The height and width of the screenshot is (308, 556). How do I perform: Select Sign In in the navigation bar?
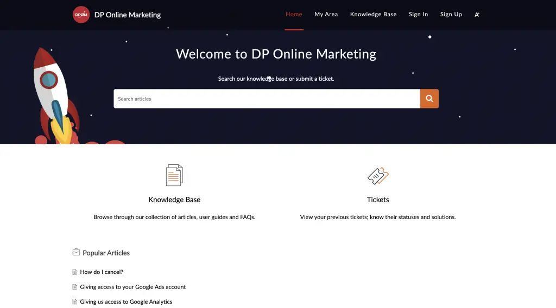coord(418,14)
